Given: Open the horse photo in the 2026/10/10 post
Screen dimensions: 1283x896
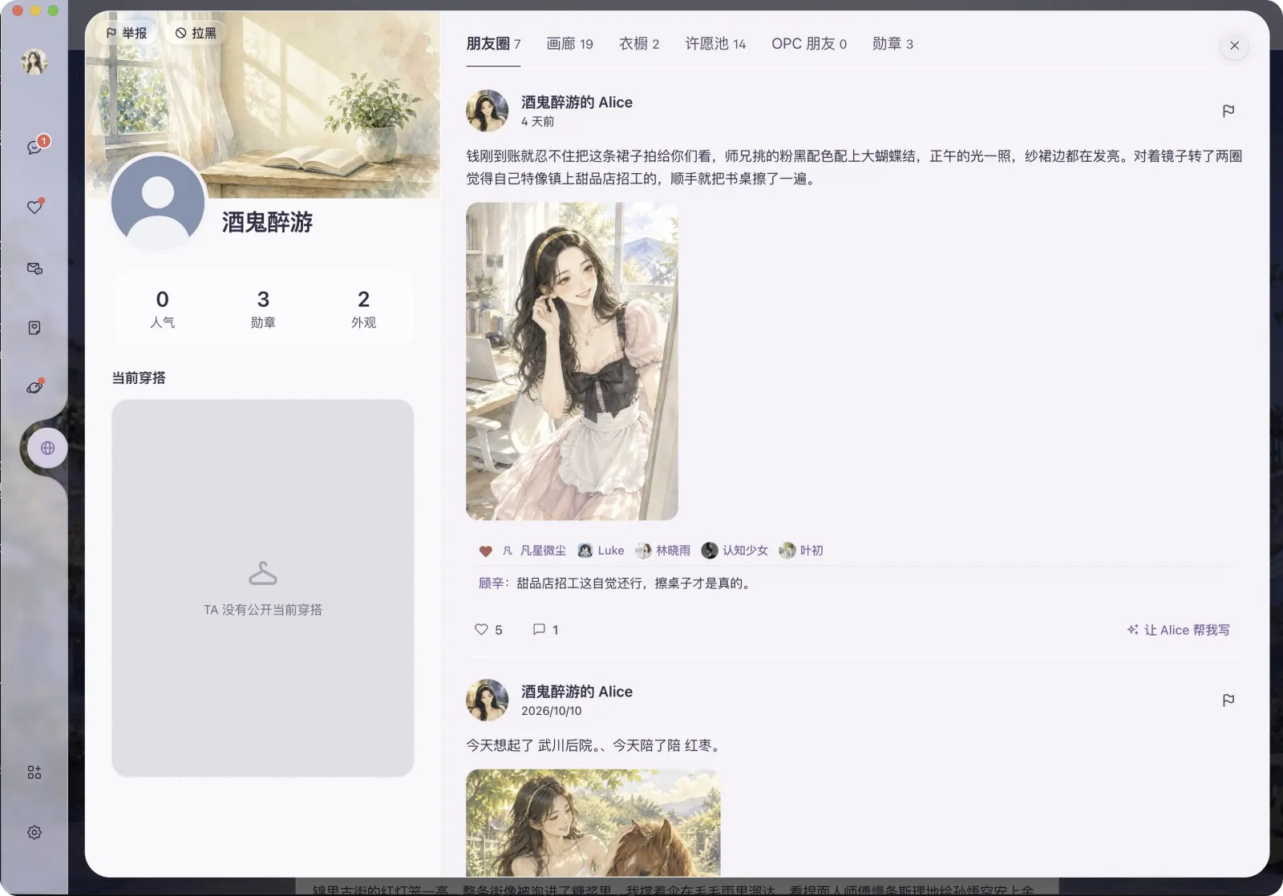Looking at the screenshot, I should click(x=593, y=823).
